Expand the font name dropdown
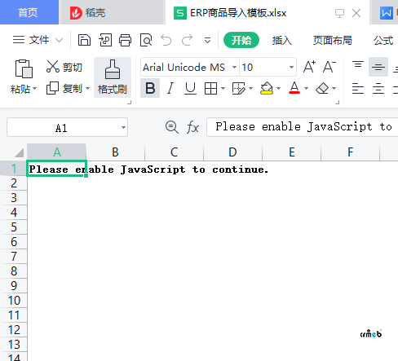 coord(234,67)
